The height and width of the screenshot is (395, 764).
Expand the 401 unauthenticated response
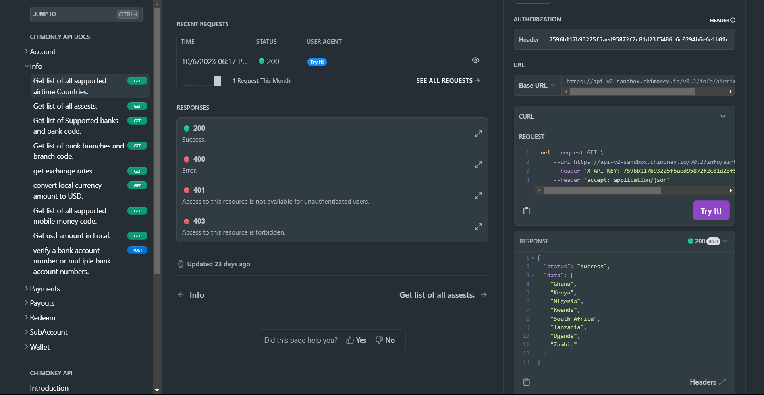(478, 196)
